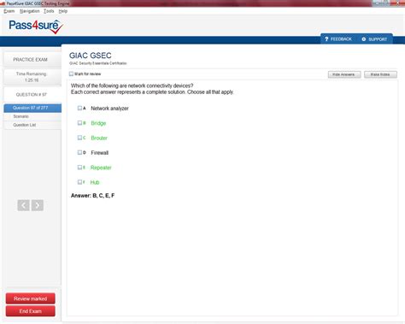Check option D Firewall
The image size is (405, 324).
coord(79,152)
